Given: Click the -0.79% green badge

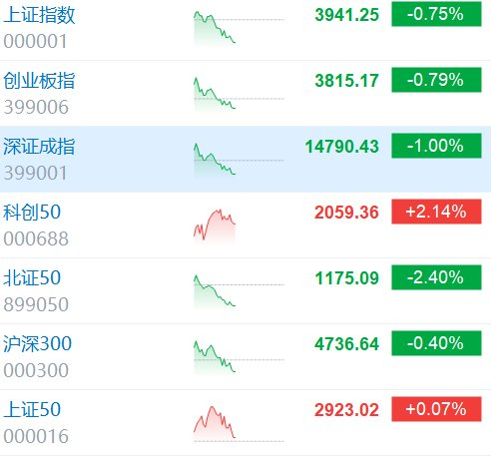Looking at the screenshot, I should tap(436, 80).
